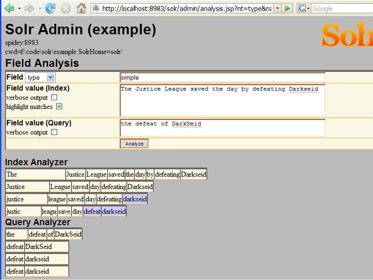Click the 'spidey:8983' host text
This screenshot has height=280, width=373.
(22, 43)
